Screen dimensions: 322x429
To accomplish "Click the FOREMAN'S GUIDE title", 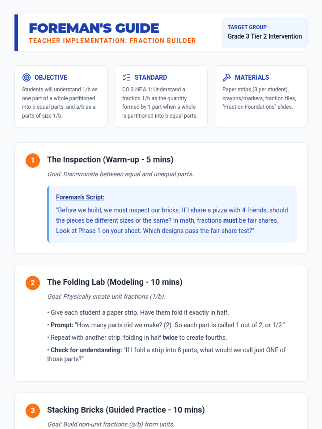I will 94,28.
